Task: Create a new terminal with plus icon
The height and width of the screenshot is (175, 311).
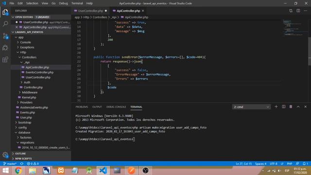Action: click(276, 107)
